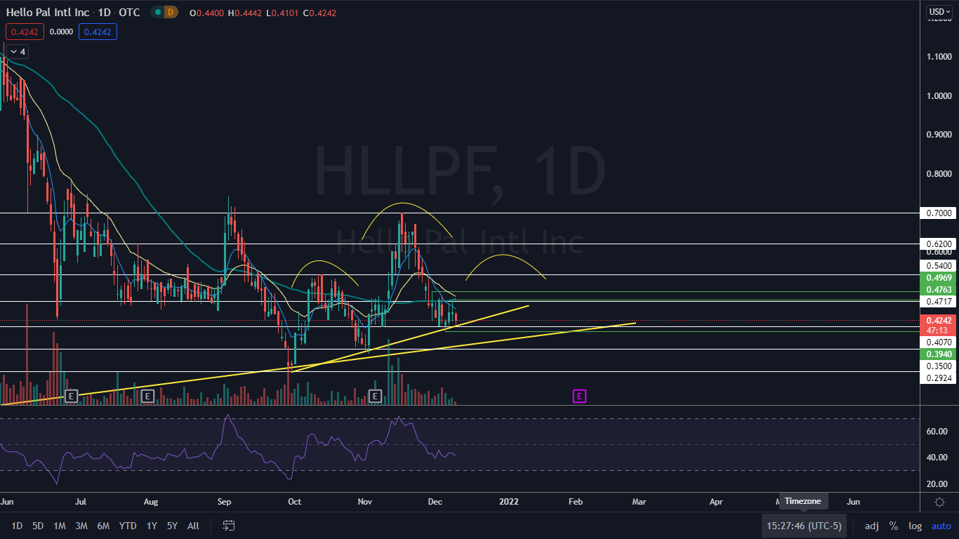
Task: Select the 6M time range
Action: pos(103,526)
